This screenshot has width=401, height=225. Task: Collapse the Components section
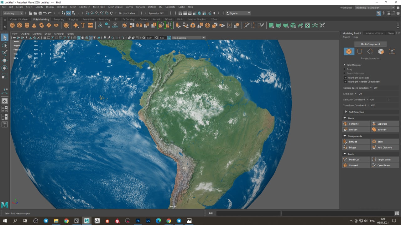click(345, 136)
